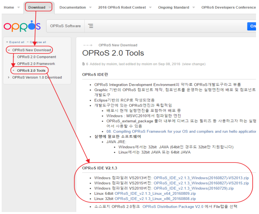This screenshot has height=214, width=259.
Task: Open OPRoS New Download tree page
Action: (32, 50)
